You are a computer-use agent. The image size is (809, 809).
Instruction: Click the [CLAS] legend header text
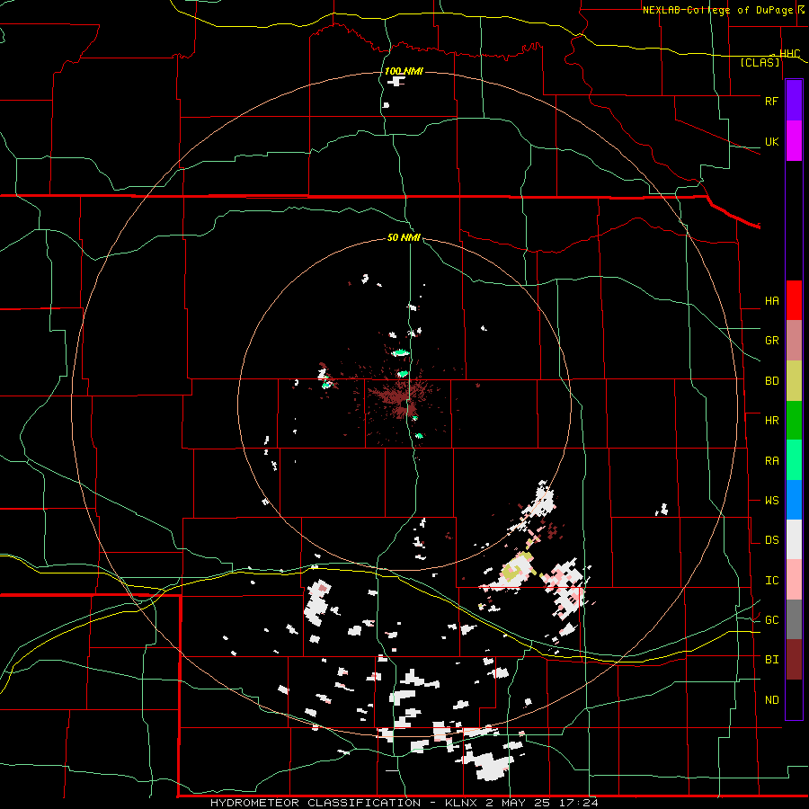pyautogui.click(x=760, y=62)
